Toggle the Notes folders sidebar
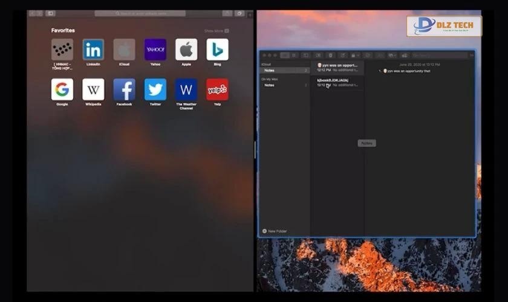Screen dimensions: 508x302 tap(306, 55)
